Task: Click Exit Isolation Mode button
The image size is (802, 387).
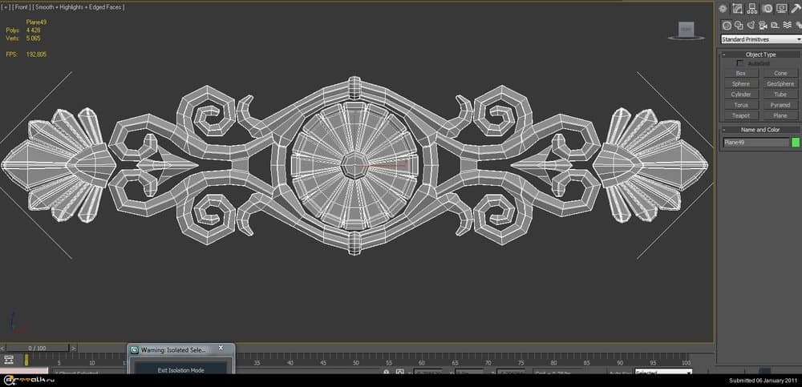Action: tap(180, 370)
